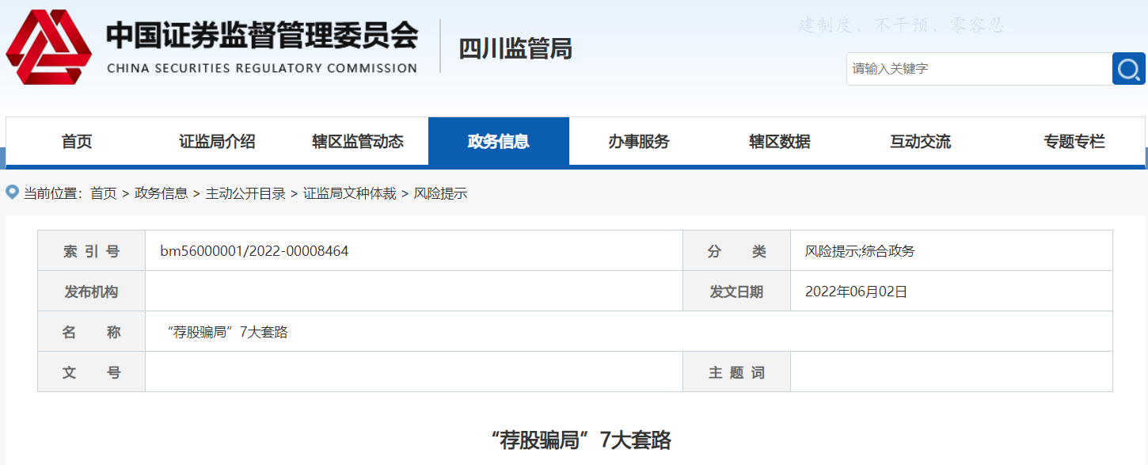
Task: Select index number bm56000001/2022-00008464
Action: pos(254,251)
